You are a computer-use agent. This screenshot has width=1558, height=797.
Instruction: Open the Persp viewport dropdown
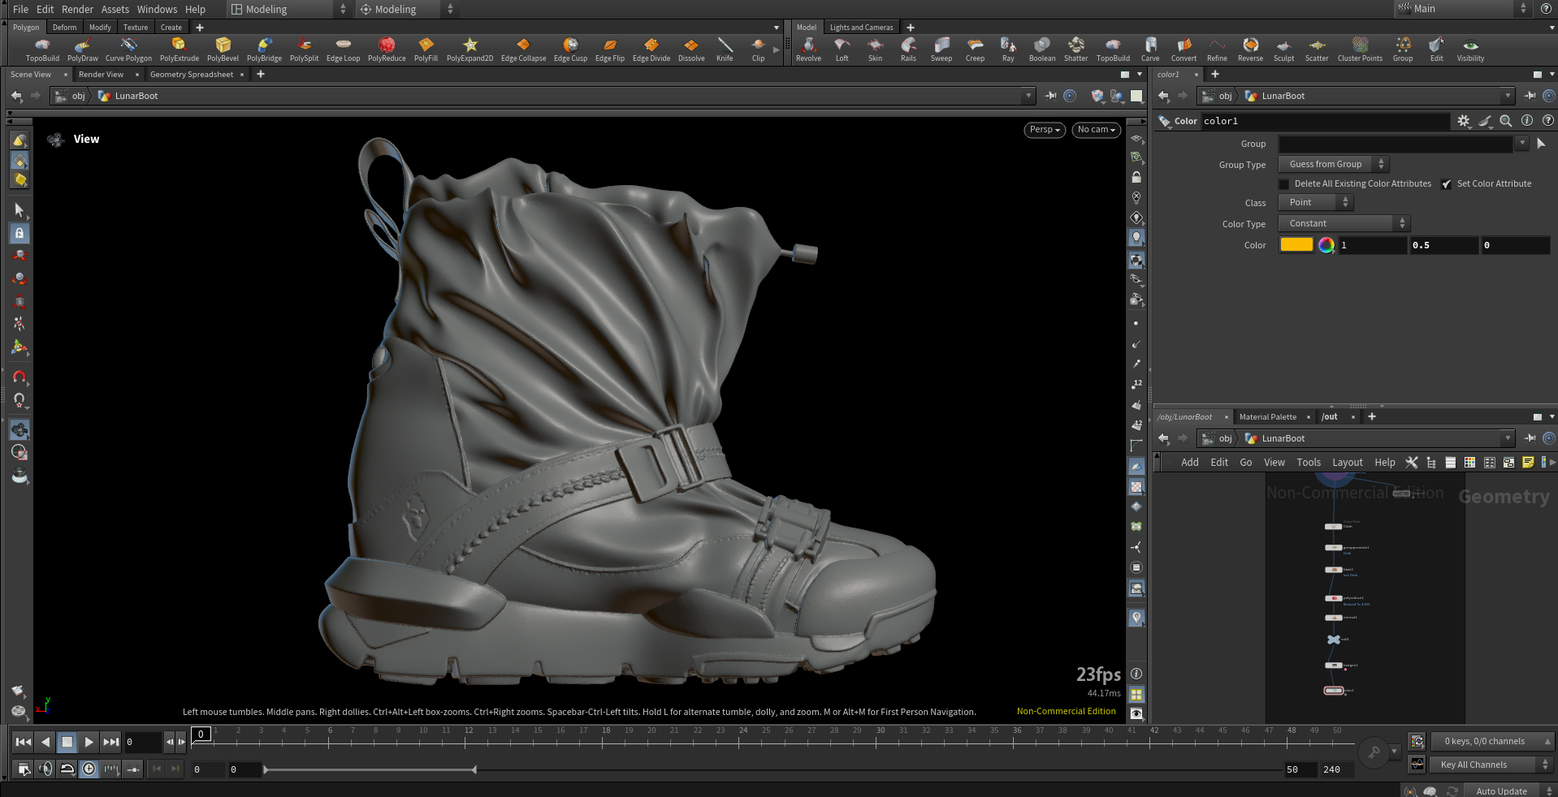tap(1044, 130)
